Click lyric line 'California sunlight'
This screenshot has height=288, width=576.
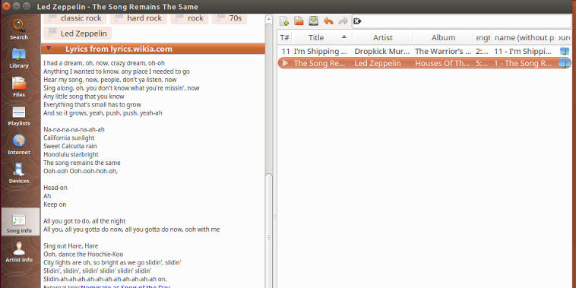click(x=68, y=138)
